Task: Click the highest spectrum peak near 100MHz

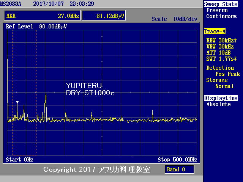Action: (x=46, y=94)
